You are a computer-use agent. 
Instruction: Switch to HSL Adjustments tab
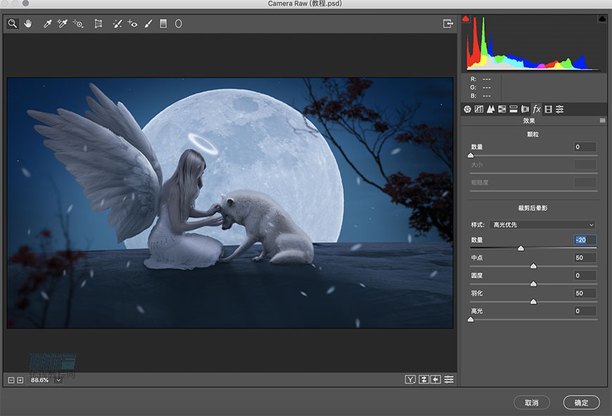click(x=502, y=109)
